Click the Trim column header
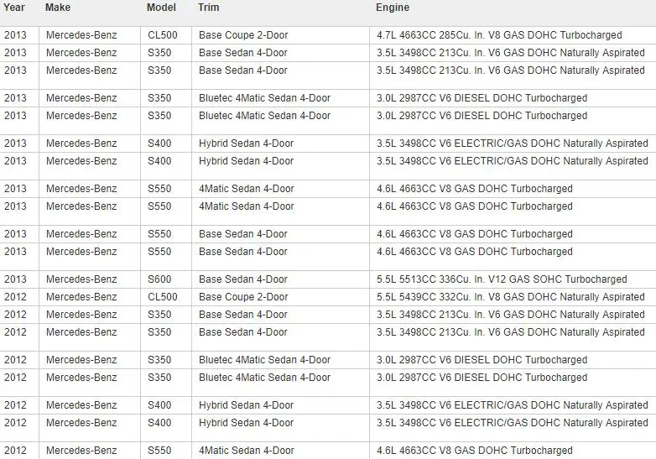Viewport: 656px width, 459px height. (208, 8)
